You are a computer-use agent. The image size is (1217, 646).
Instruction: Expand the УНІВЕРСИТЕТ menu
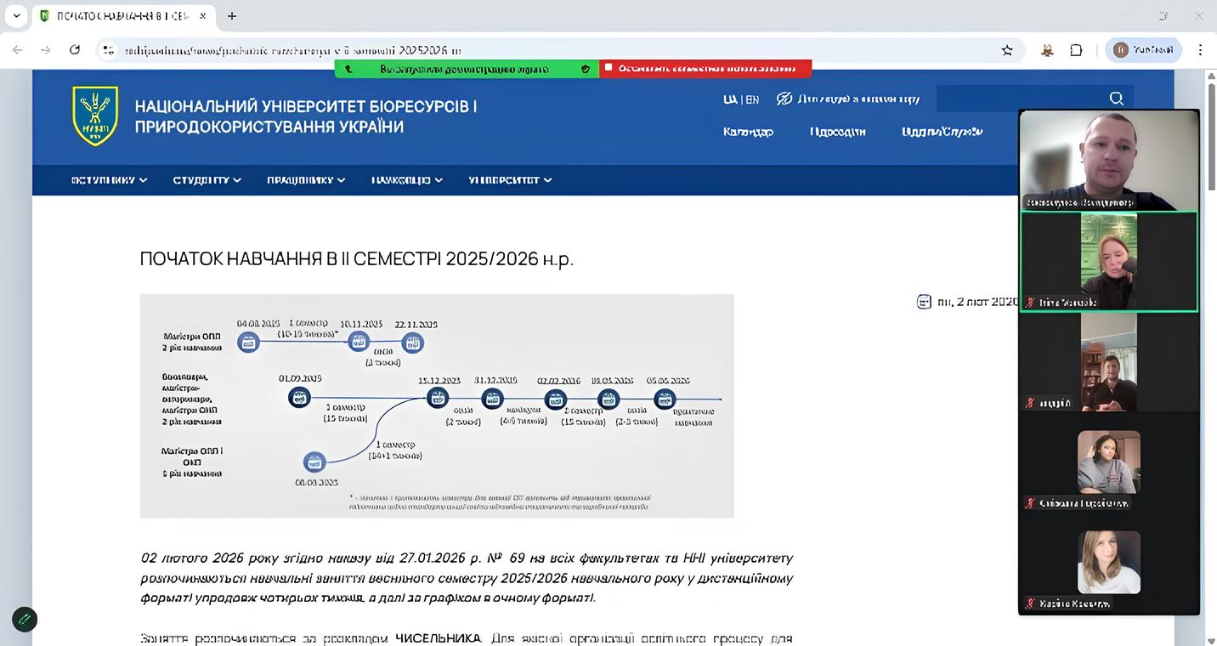click(x=511, y=180)
